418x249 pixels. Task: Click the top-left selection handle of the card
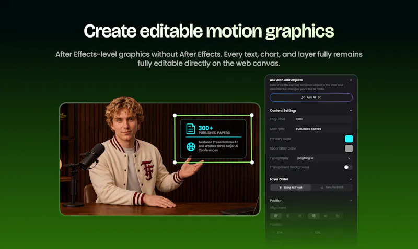[175, 115]
